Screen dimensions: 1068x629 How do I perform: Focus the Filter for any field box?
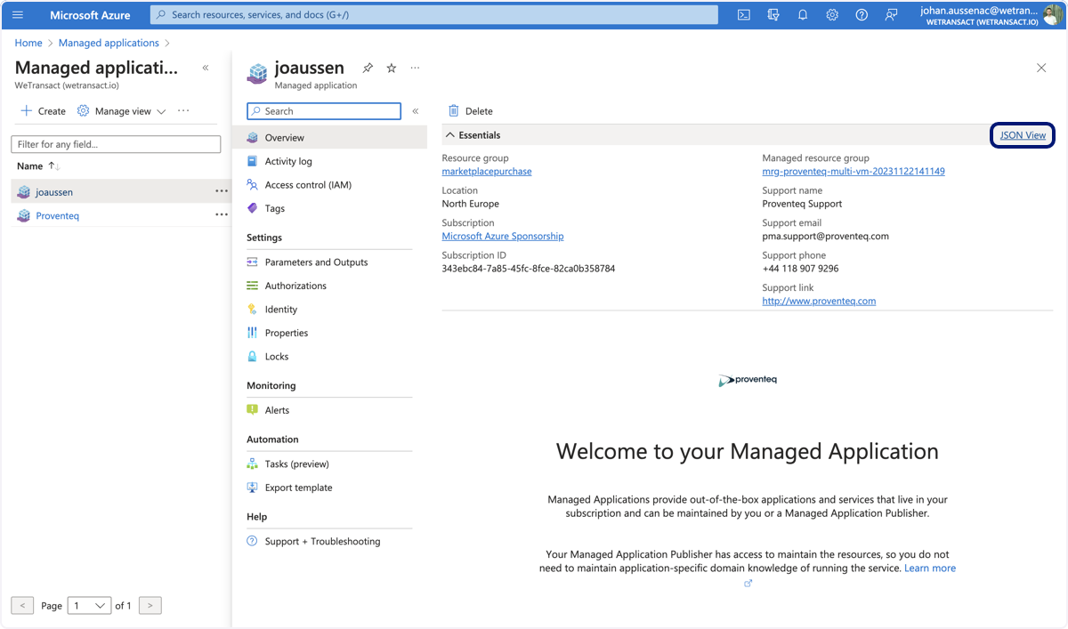[x=116, y=144]
